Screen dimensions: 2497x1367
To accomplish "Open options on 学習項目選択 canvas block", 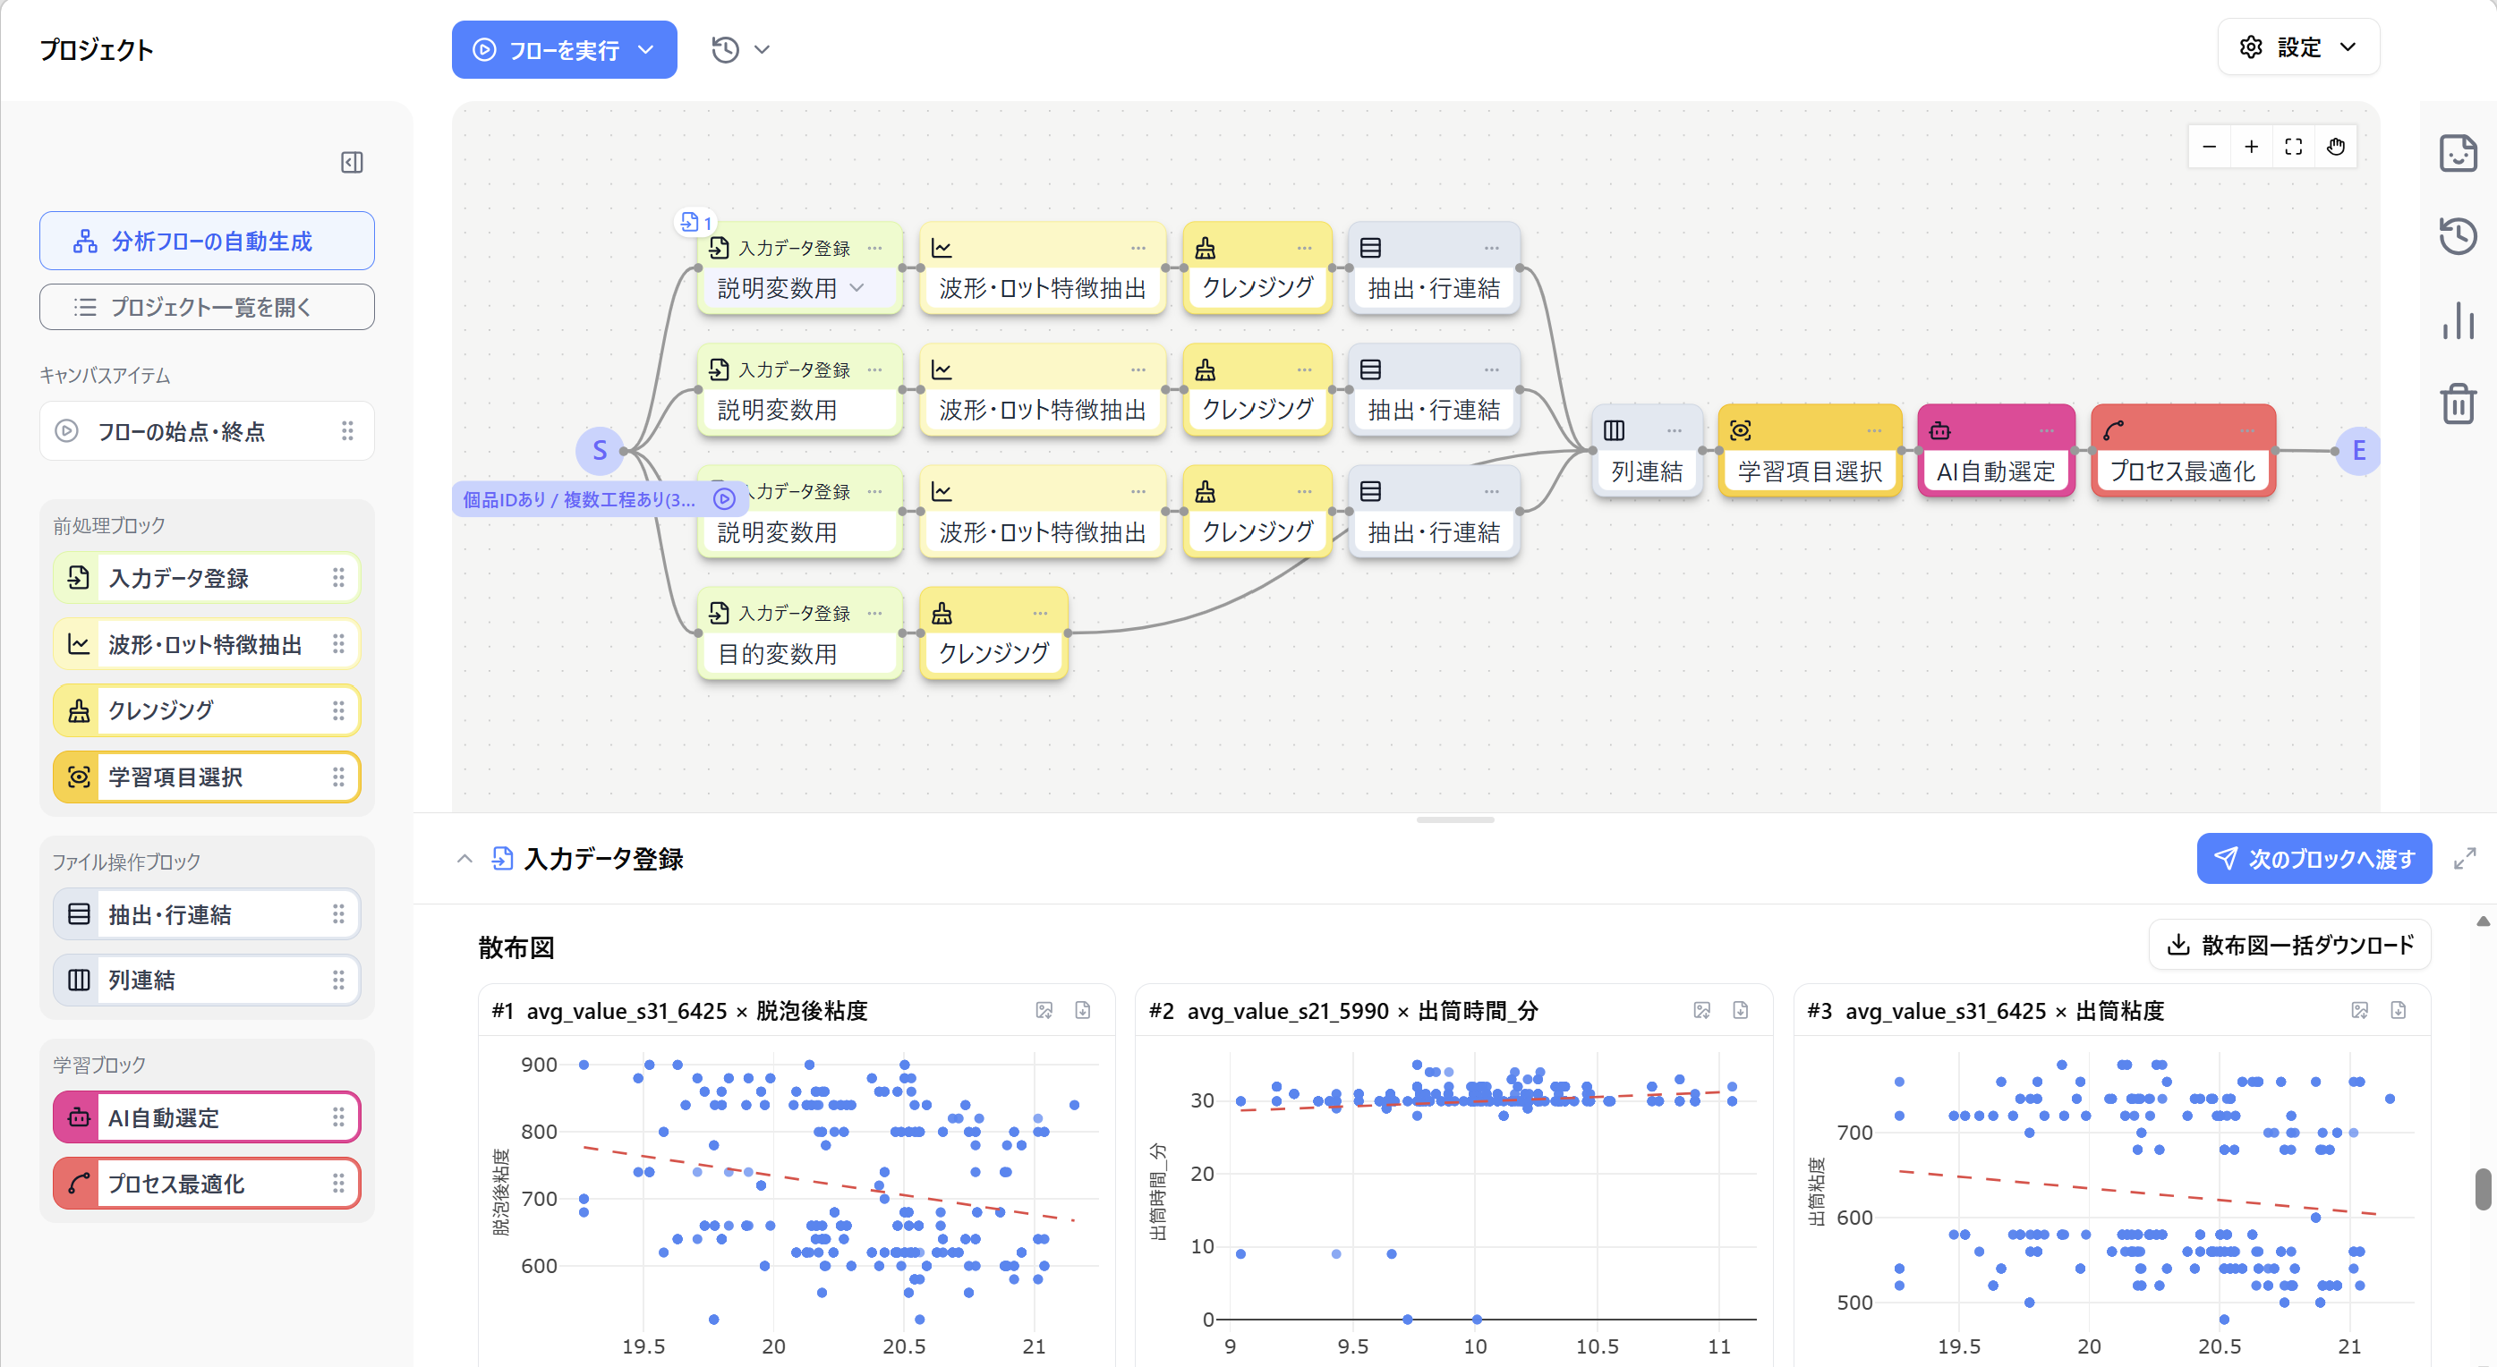I will tap(1874, 430).
